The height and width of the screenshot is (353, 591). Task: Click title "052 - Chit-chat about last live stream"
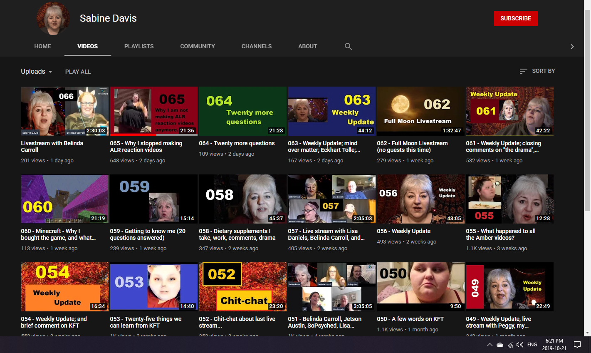pyautogui.click(x=237, y=322)
